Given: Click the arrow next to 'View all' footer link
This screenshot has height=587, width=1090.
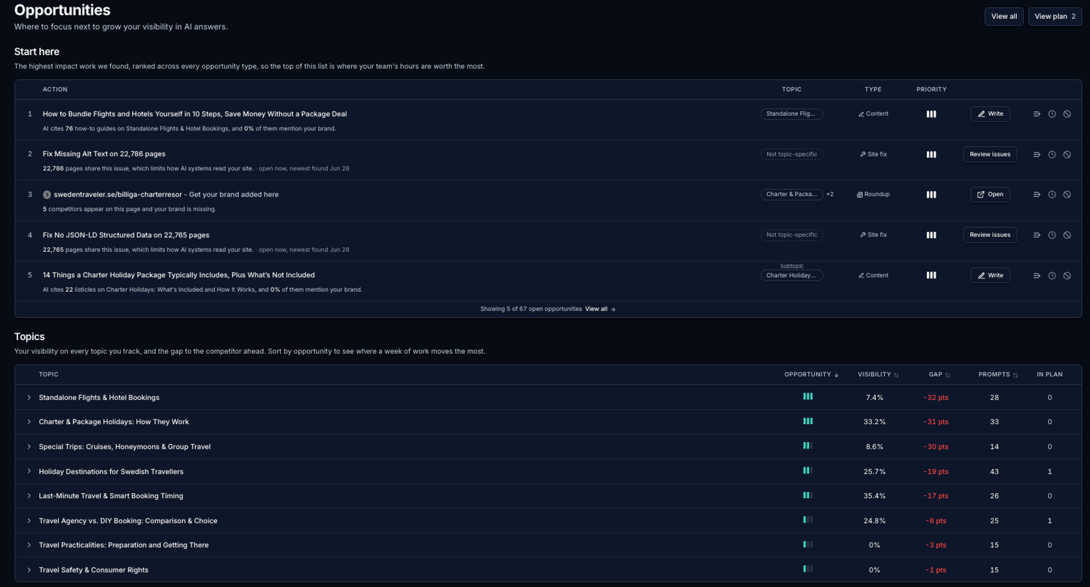Looking at the screenshot, I should pyautogui.click(x=613, y=309).
